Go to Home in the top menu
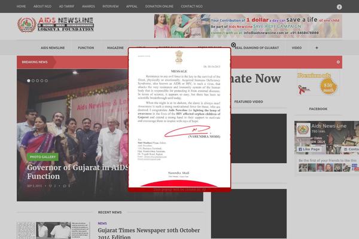 [21, 7]
